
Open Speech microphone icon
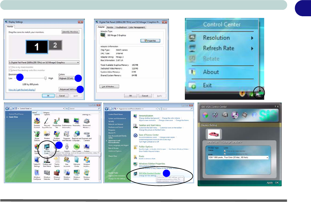[x=67, y=148]
